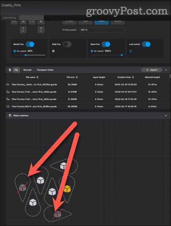
Task: Sort files by File size
Action: 72,77
